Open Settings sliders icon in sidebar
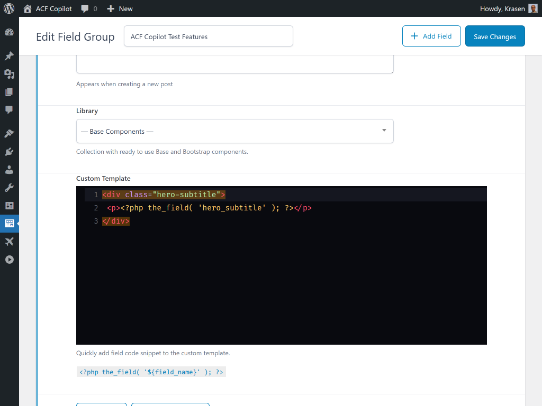Image resolution: width=542 pixels, height=406 pixels. [9, 206]
